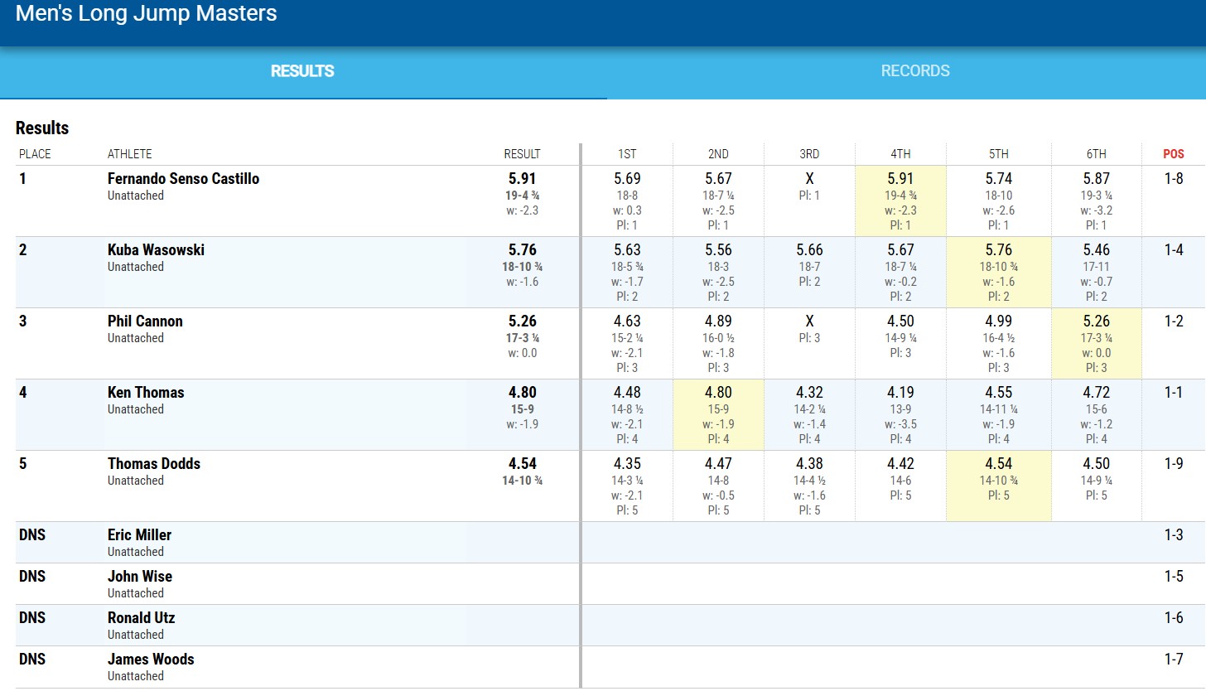This screenshot has height=696, width=1206.
Task: Click the PLACE column header
Action: (x=35, y=154)
